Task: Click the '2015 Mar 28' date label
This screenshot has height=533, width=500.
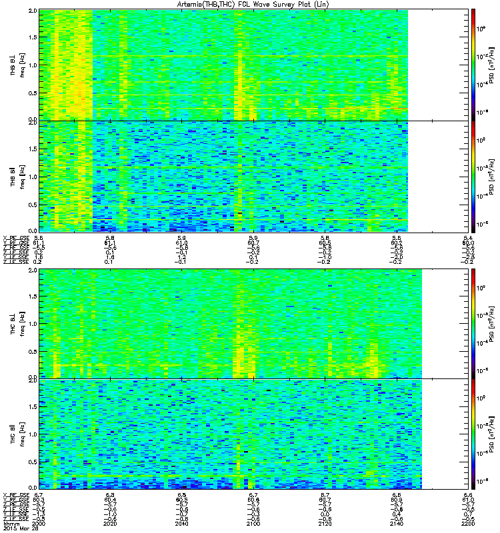Action: (x=21, y=528)
